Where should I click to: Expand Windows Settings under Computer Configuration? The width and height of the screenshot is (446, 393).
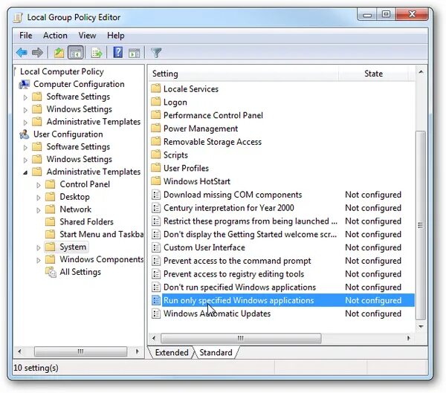(25, 110)
